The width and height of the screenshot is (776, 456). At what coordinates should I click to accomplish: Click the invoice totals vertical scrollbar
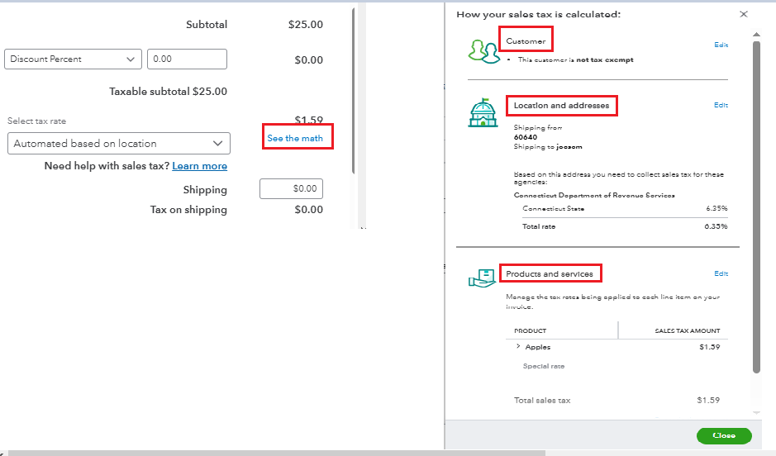[354, 91]
